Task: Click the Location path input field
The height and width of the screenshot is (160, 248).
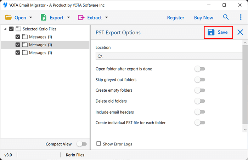Action: 169,56
